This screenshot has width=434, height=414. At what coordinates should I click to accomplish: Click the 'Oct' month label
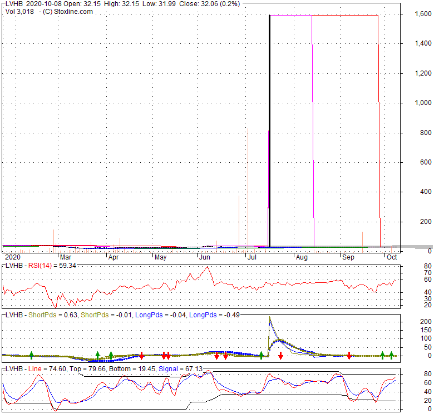point(392,257)
